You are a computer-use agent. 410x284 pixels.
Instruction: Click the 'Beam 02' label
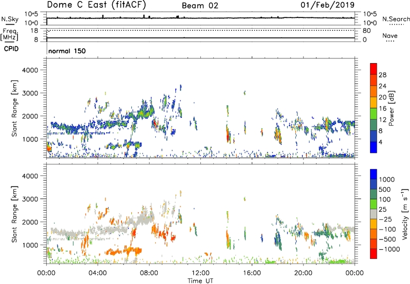coord(200,6)
